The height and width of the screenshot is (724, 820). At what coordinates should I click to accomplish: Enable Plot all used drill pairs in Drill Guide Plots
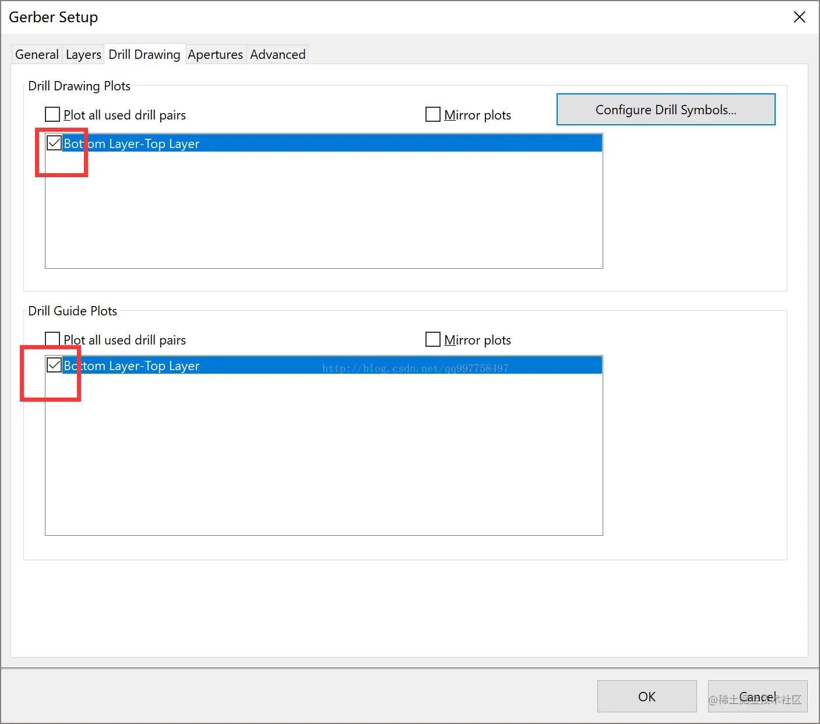(52, 339)
